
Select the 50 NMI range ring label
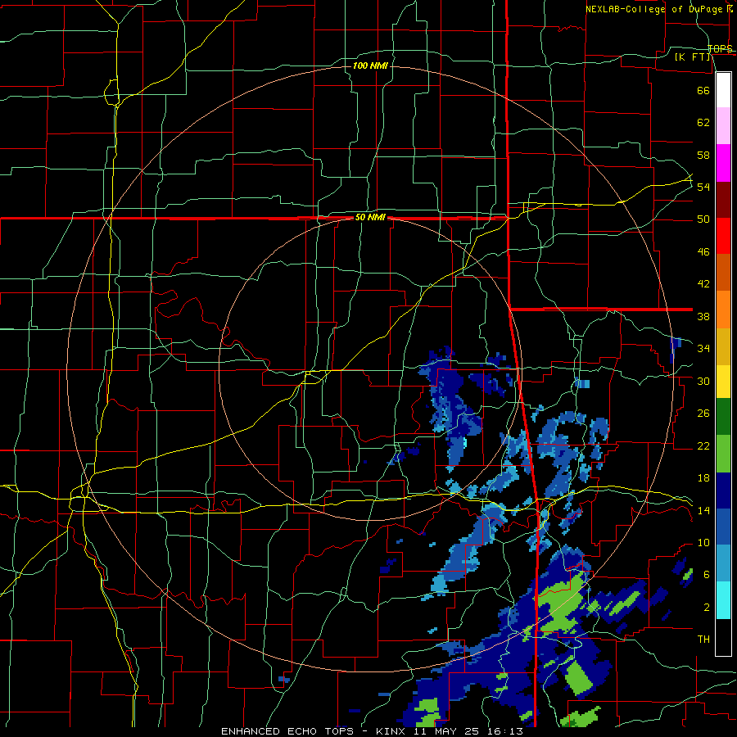pos(370,217)
